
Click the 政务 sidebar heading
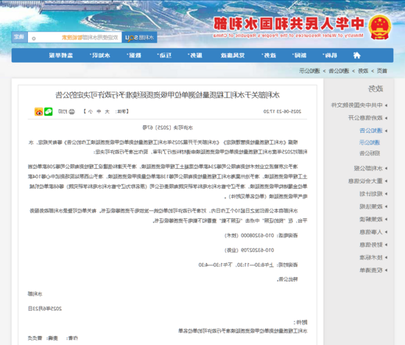point(376,88)
